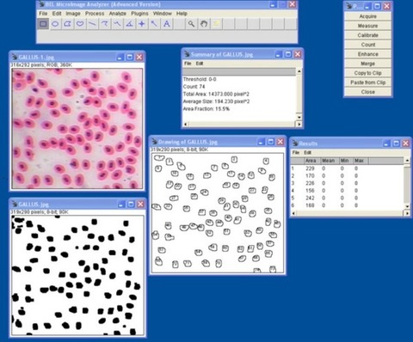Open File menu in the Summary window

tap(188, 64)
